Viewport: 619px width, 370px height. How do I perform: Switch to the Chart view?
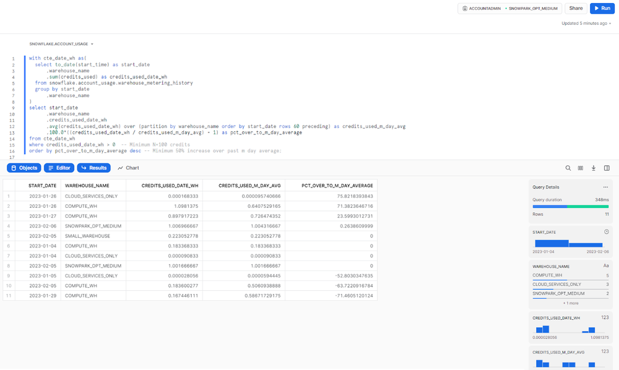[x=128, y=168]
